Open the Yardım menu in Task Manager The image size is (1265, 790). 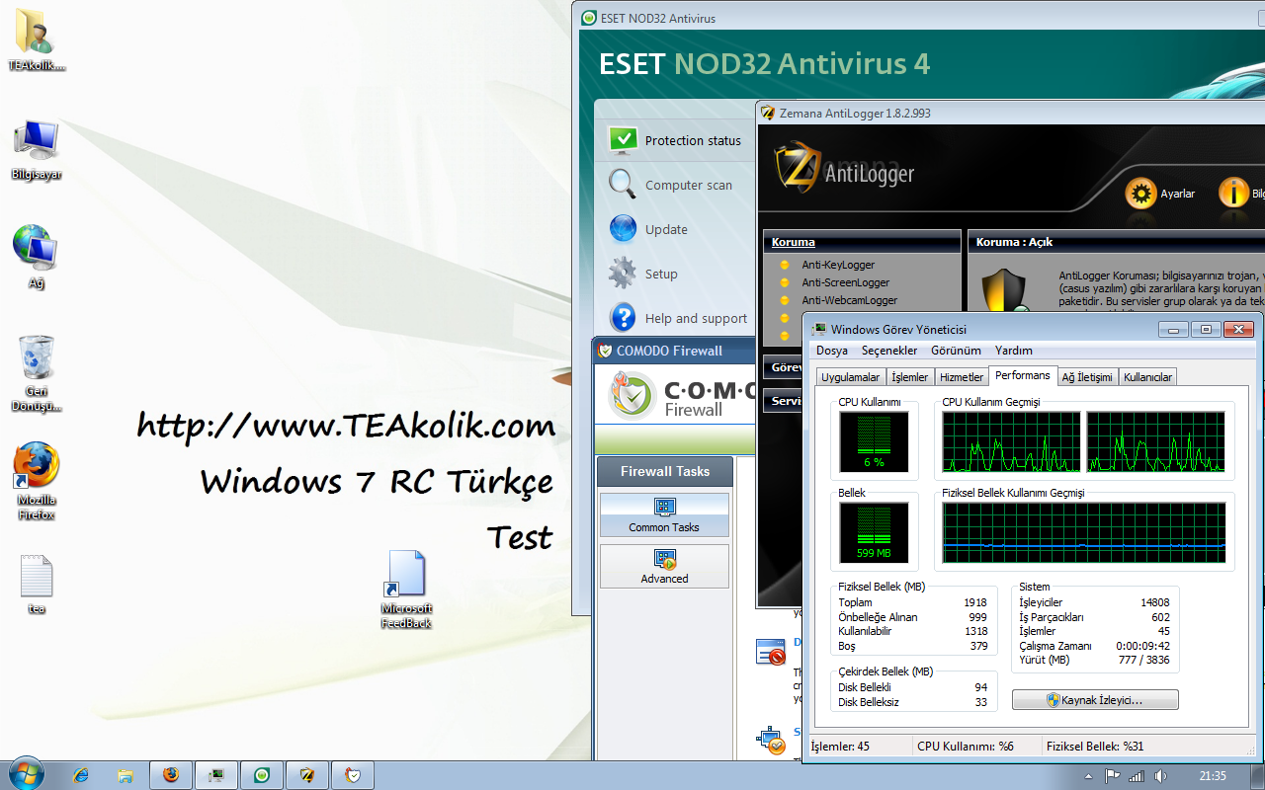pos(1014,351)
